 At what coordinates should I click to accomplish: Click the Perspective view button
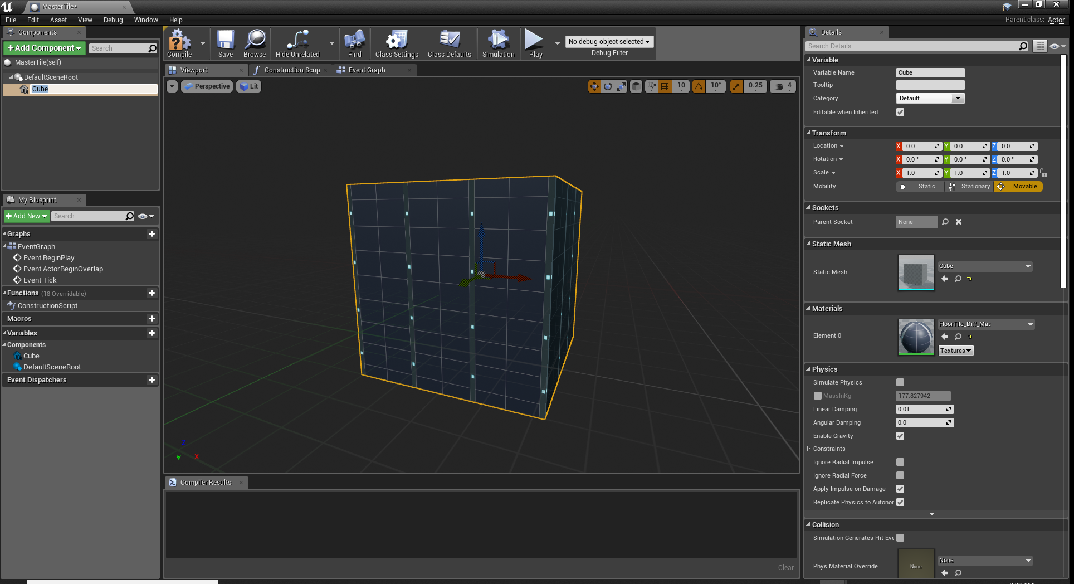click(207, 86)
